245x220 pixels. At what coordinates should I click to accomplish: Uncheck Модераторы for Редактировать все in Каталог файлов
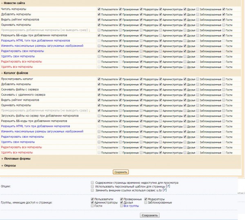[x=141, y=147]
